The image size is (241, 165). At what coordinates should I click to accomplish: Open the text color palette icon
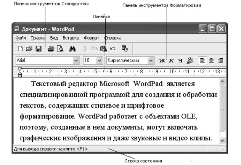[190, 61]
